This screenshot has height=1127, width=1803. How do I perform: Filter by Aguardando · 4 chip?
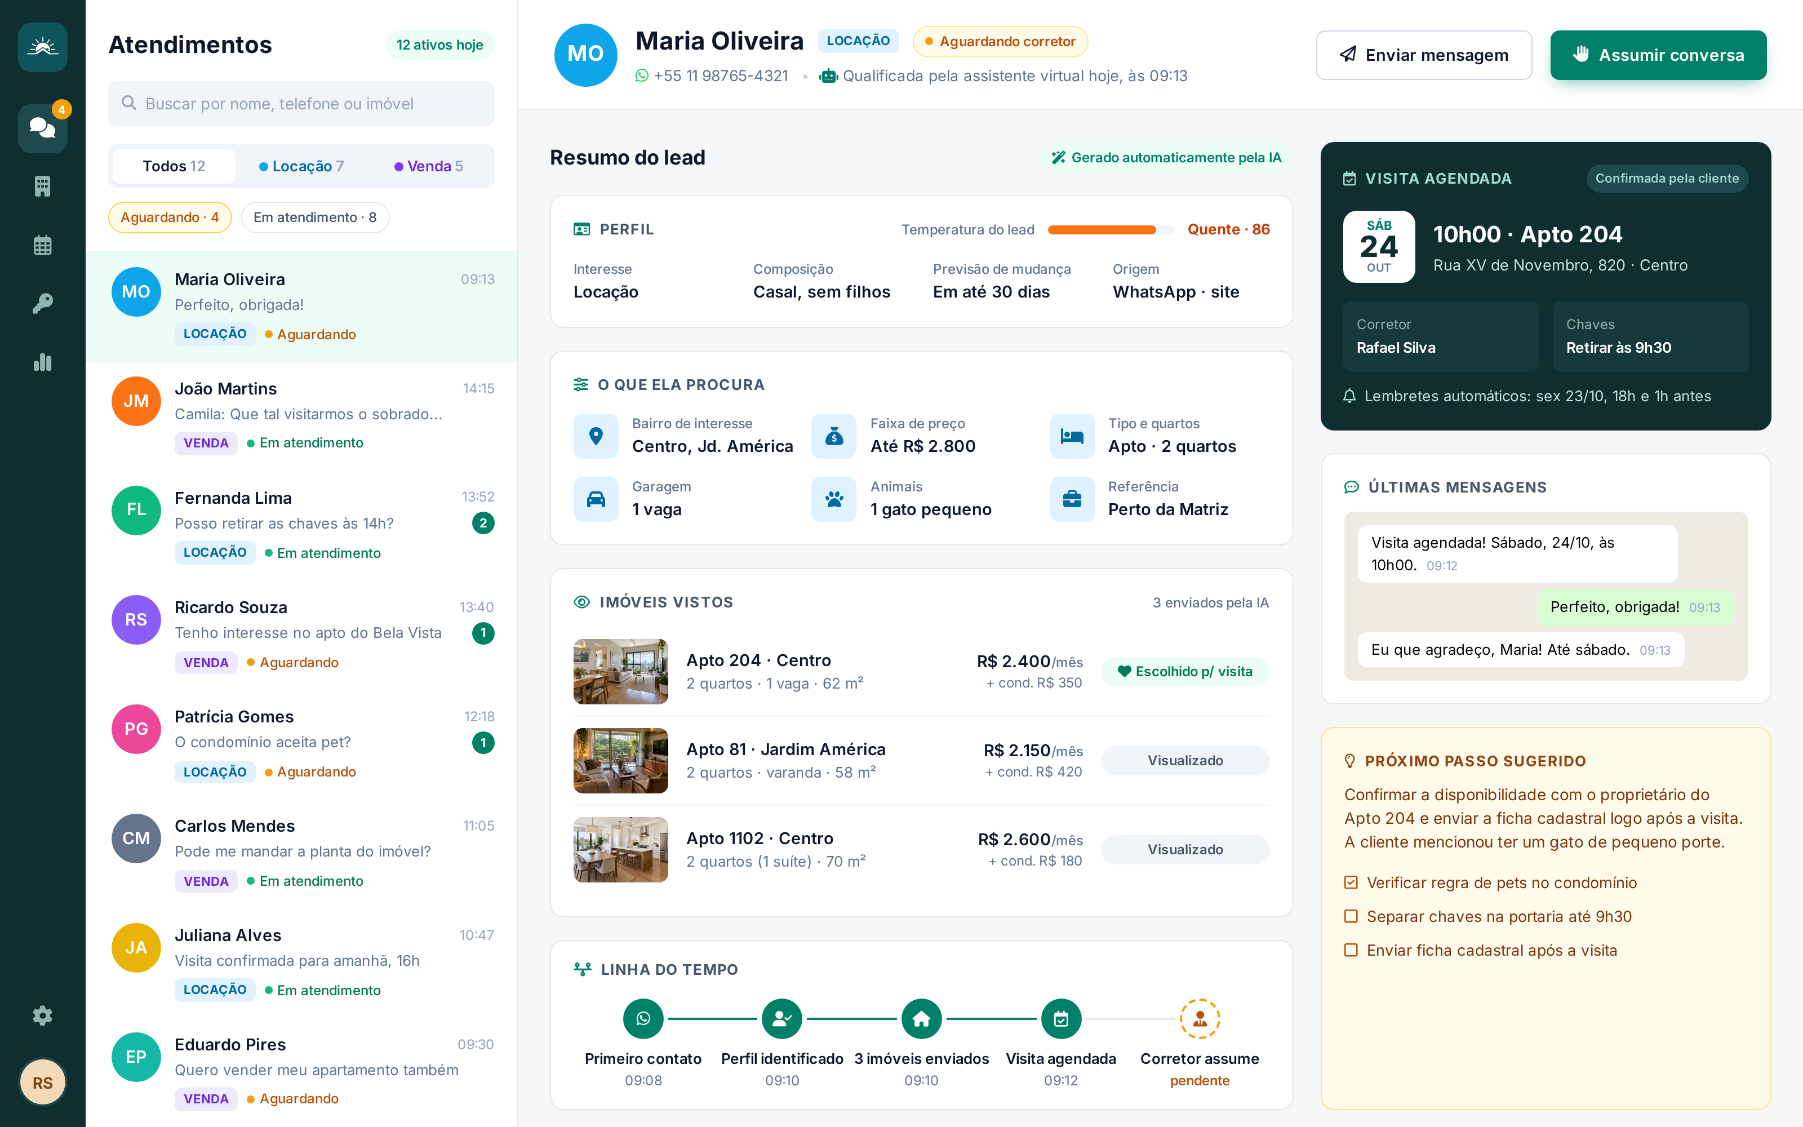click(170, 217)
